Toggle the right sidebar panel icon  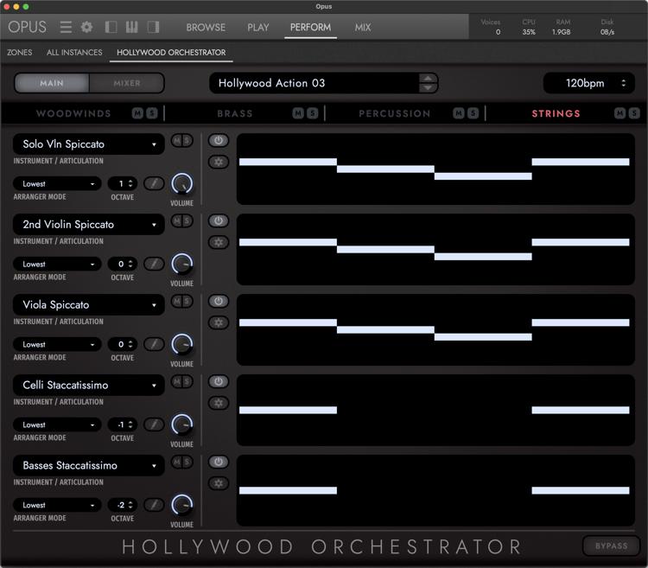pyautogui.click(x=153, y=28)
